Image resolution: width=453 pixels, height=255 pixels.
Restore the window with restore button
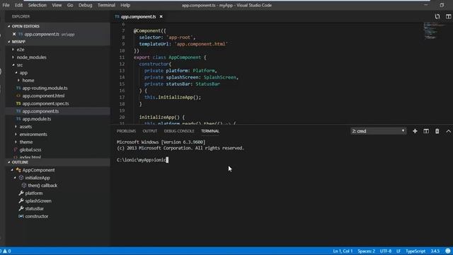[442, 5]
